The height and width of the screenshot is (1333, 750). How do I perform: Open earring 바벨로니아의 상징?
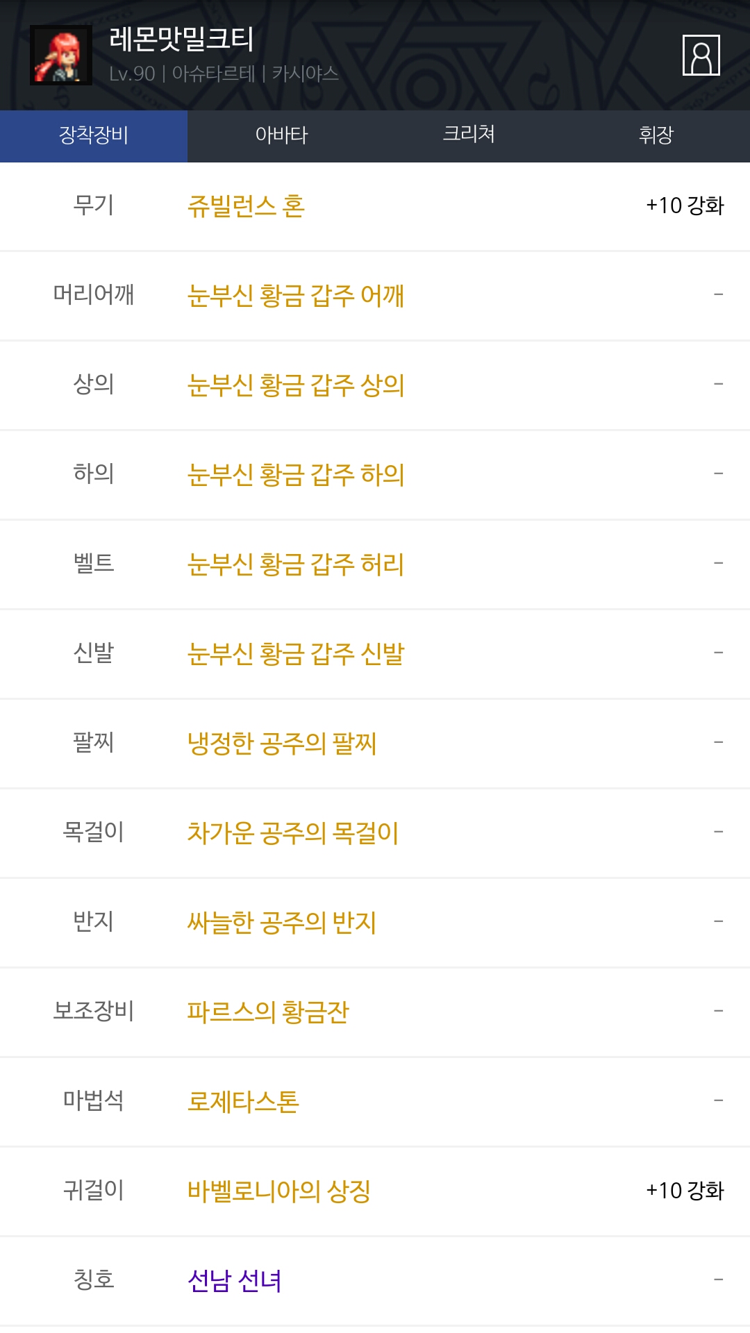coord(279,1191)
